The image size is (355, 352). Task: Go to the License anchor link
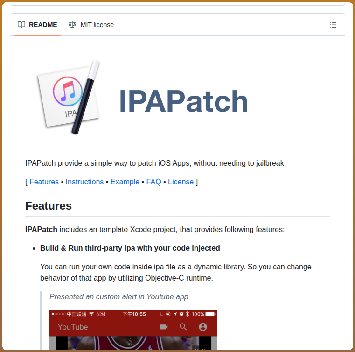pyautogui.click(x=181, y=182)
